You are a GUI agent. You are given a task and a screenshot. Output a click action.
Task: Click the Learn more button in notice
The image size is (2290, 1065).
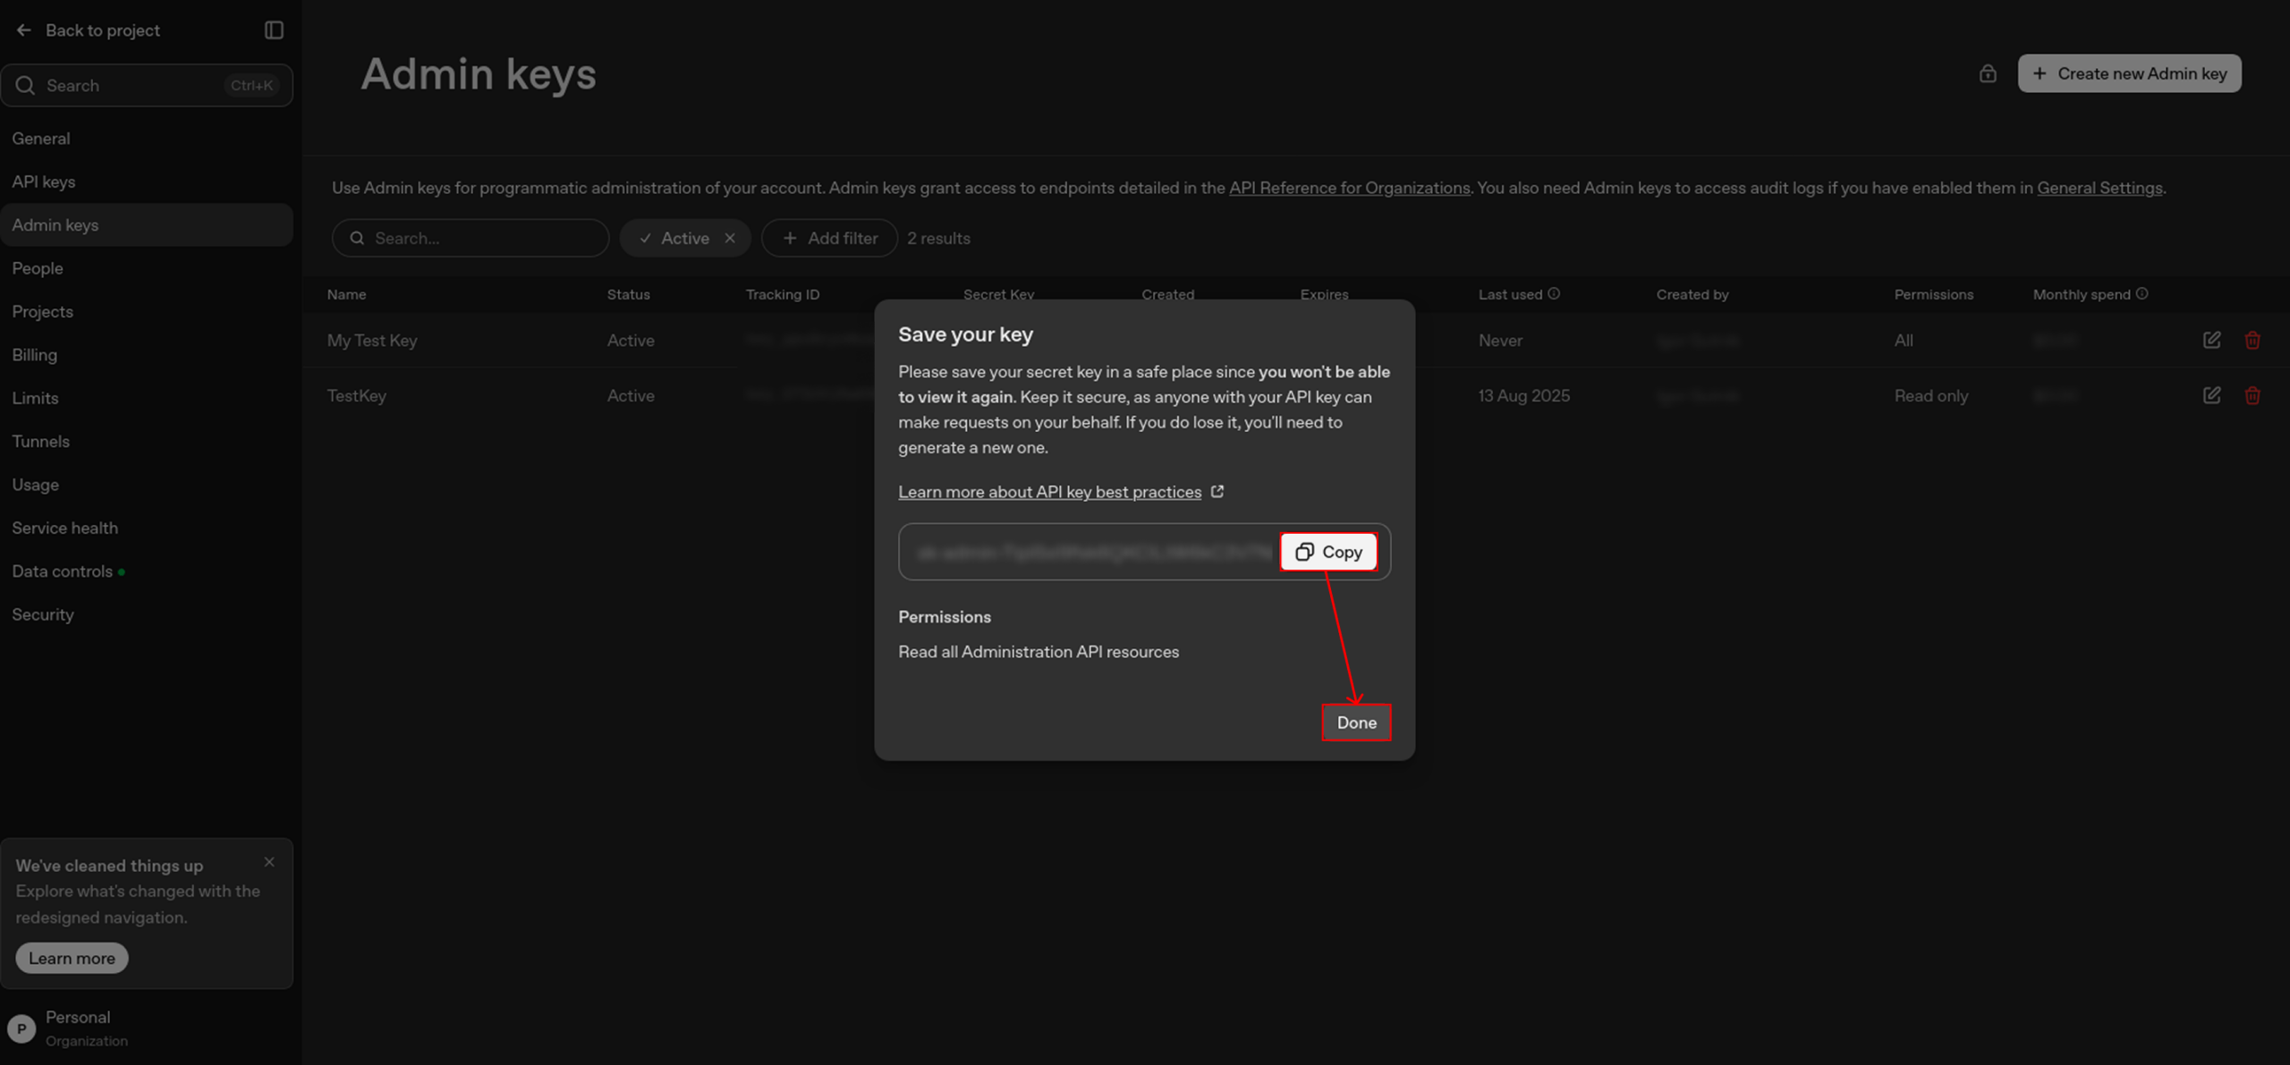[x=72, y=959]
